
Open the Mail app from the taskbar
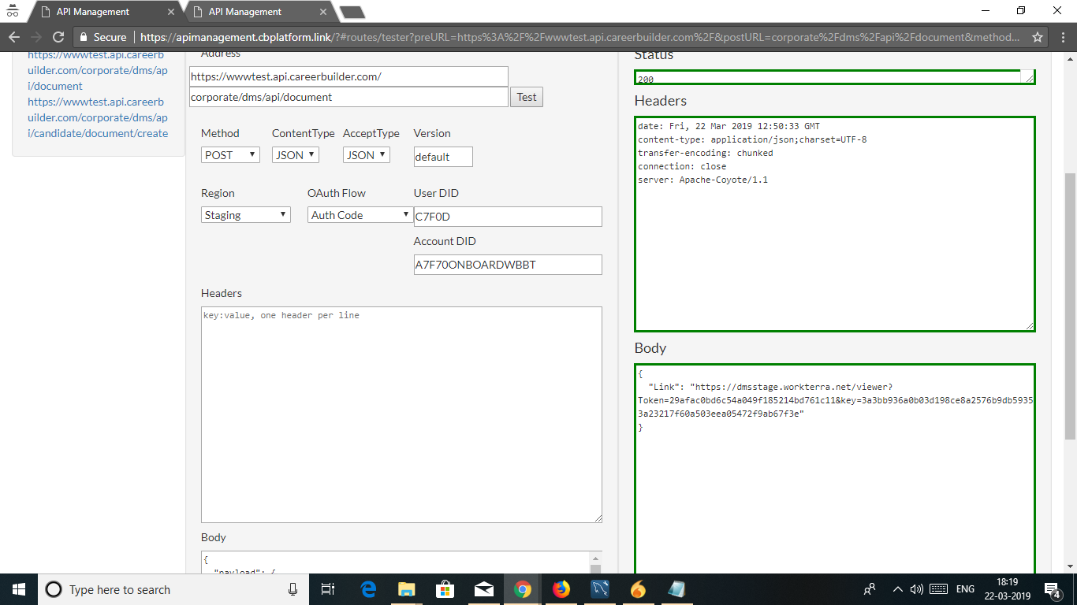tap(484, 589)
